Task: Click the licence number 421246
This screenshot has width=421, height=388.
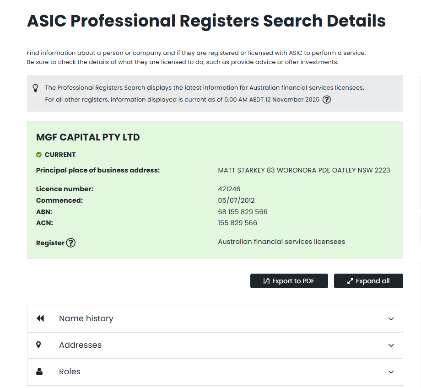Action: pos(229,189)
